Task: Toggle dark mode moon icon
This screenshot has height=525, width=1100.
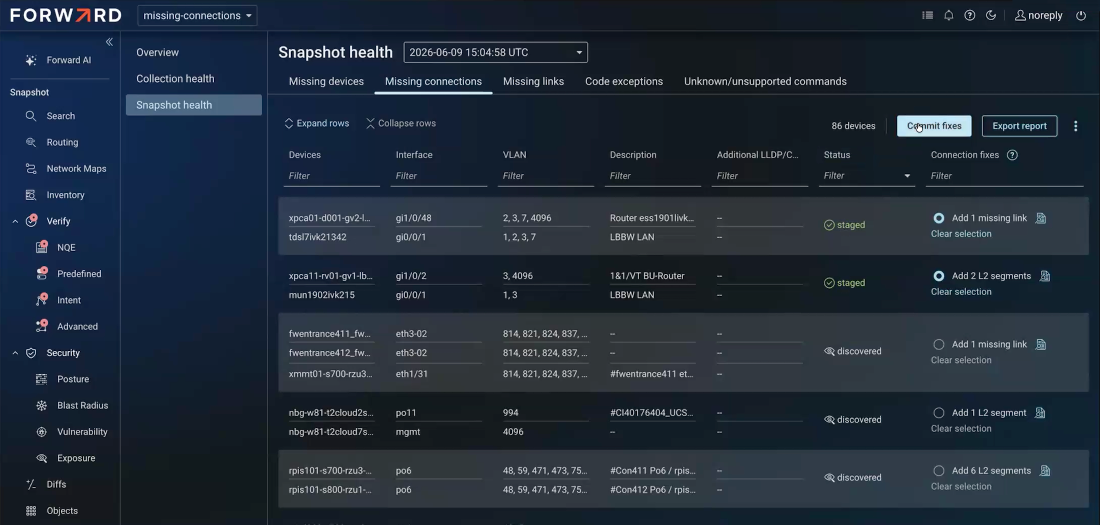Action: [x=990, y=15]
